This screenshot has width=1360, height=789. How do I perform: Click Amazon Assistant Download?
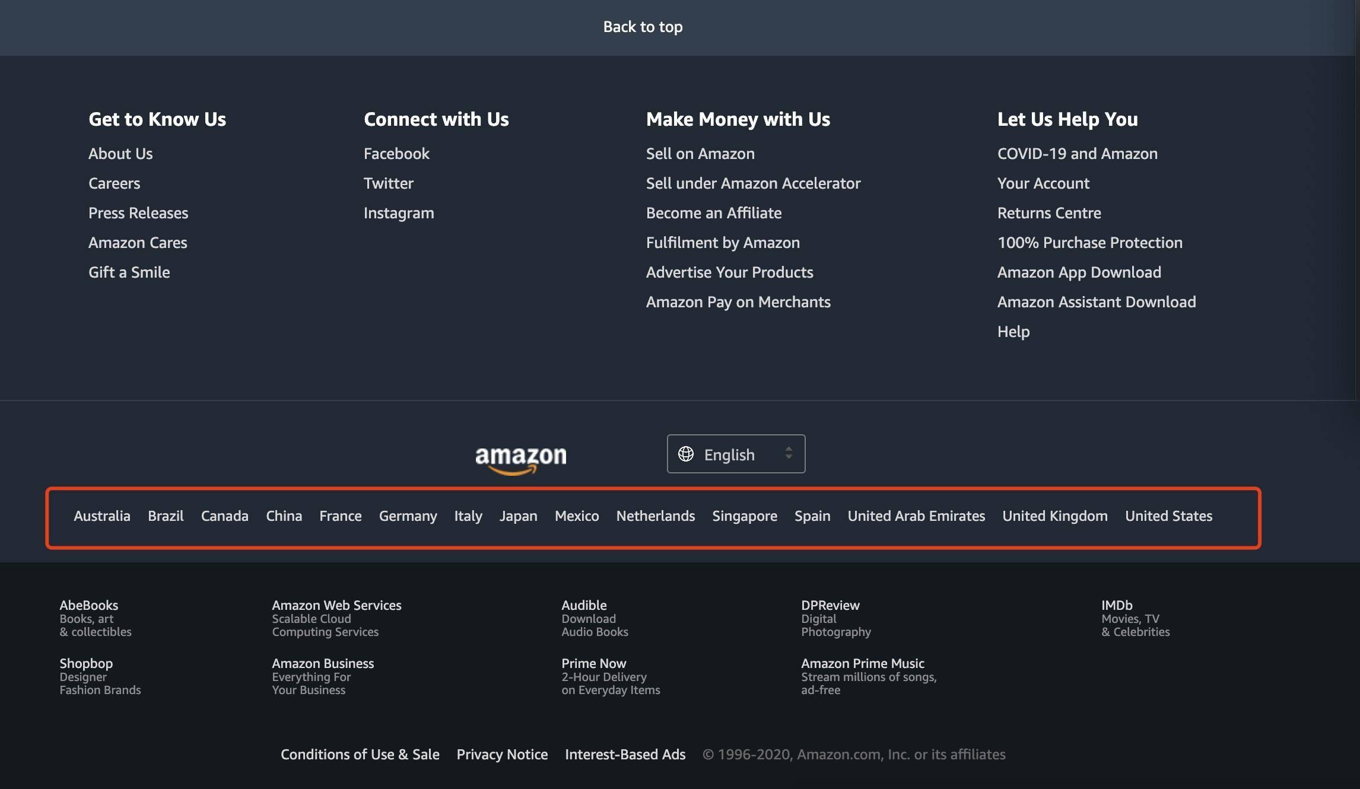tap(1097, 302)
